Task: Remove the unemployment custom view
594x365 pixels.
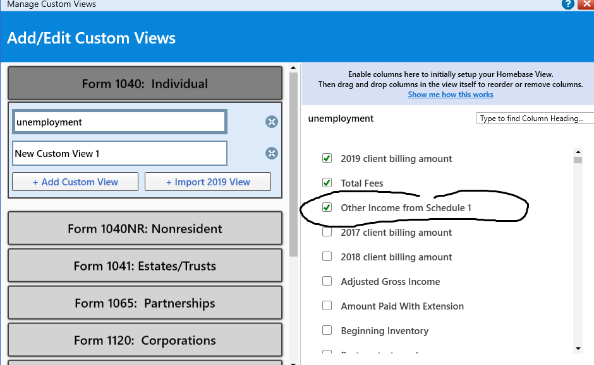Action: click(x=272, y=122)
